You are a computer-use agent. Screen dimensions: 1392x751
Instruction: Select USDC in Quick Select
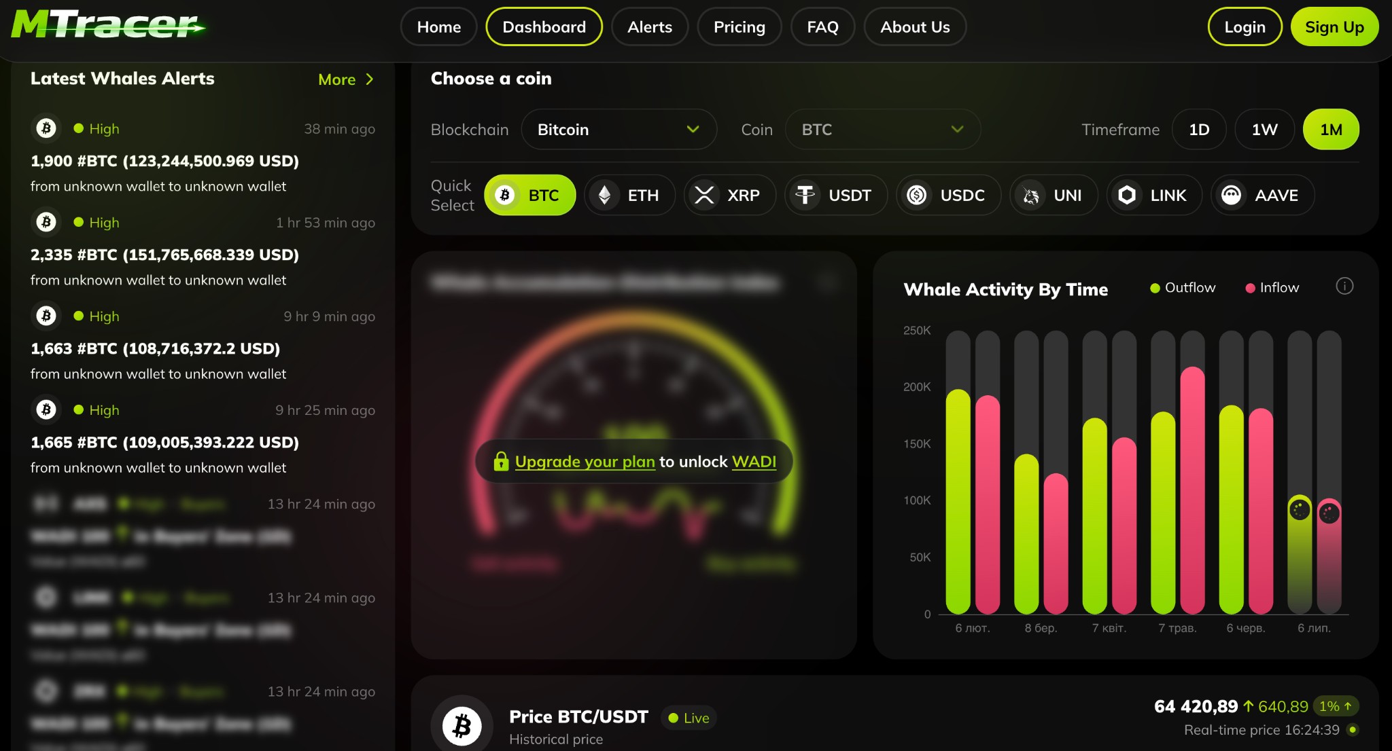click(948, 196)
